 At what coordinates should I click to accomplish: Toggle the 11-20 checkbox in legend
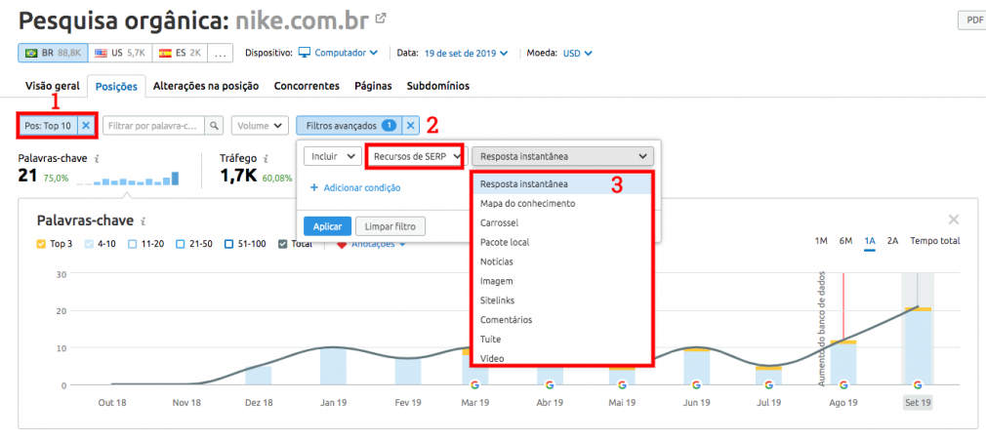[132, 243]
